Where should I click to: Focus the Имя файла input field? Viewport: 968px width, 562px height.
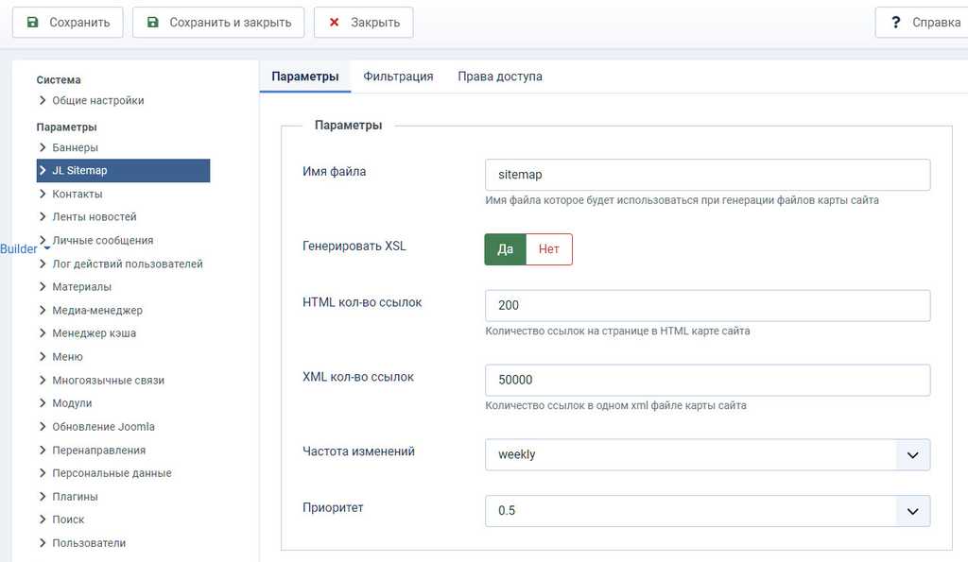(707, 175)
